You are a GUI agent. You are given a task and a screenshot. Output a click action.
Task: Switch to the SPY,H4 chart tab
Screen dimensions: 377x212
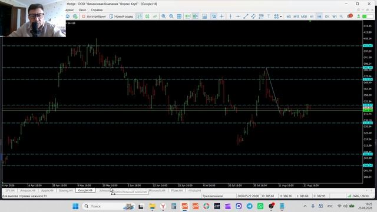[x=10, y=190]
